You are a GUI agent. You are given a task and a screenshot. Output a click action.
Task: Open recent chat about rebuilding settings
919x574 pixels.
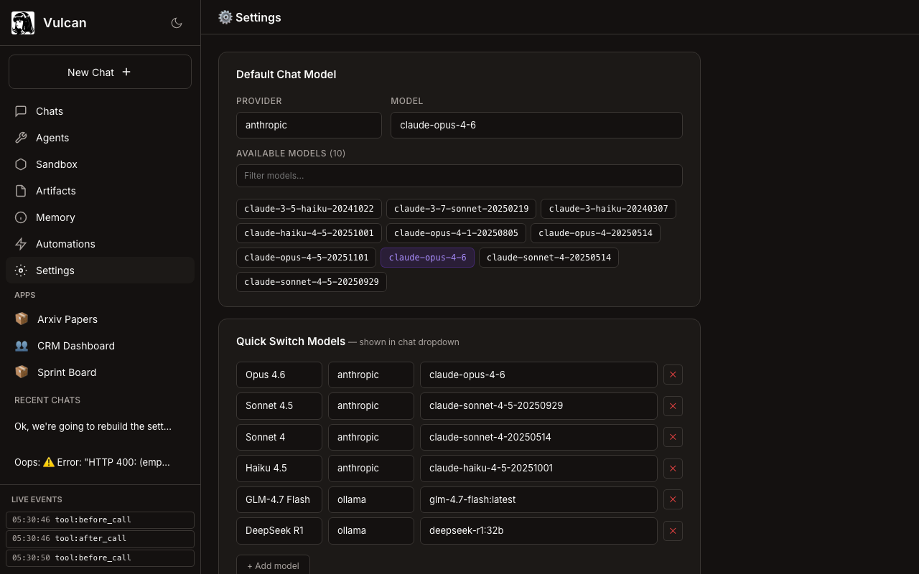click(x=93, y=426)
